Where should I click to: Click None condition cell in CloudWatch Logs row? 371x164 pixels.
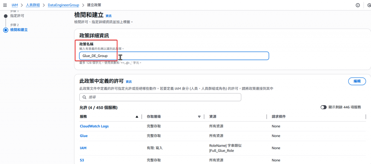tap(276, 126)
